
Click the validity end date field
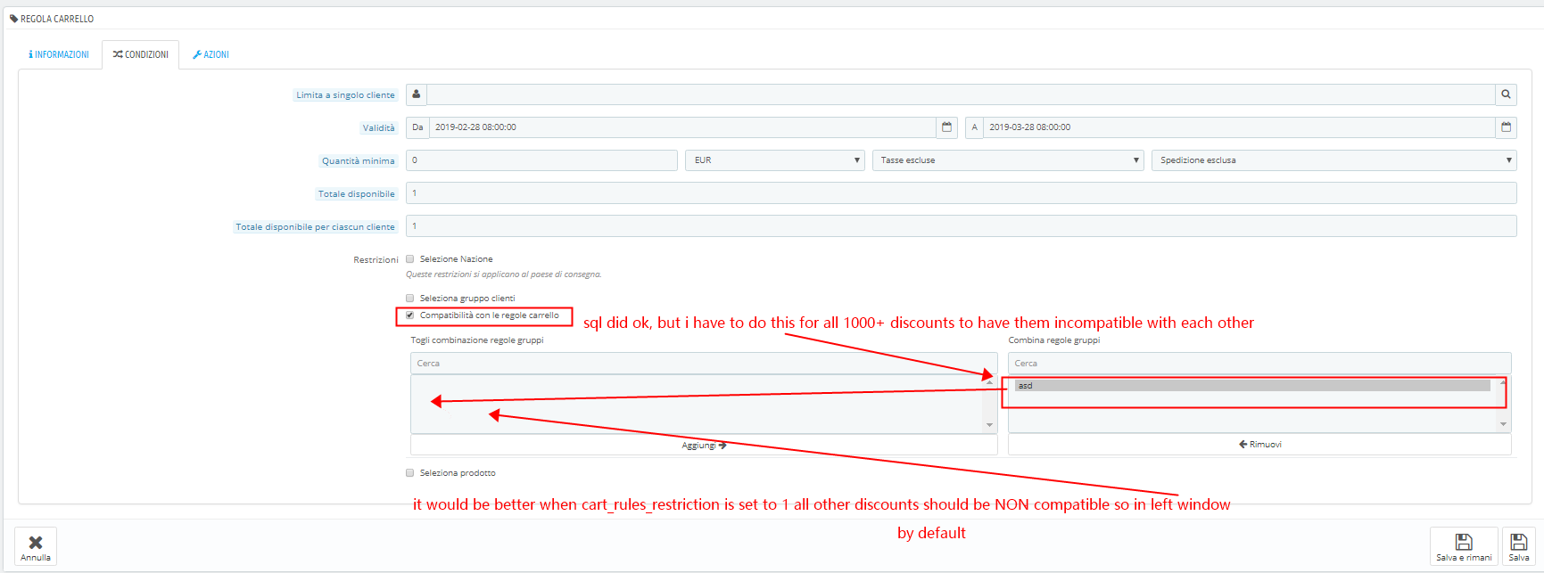(x=1240, y=127)
